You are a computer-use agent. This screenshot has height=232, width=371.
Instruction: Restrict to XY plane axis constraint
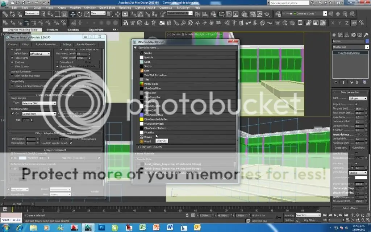coord(354,23)
